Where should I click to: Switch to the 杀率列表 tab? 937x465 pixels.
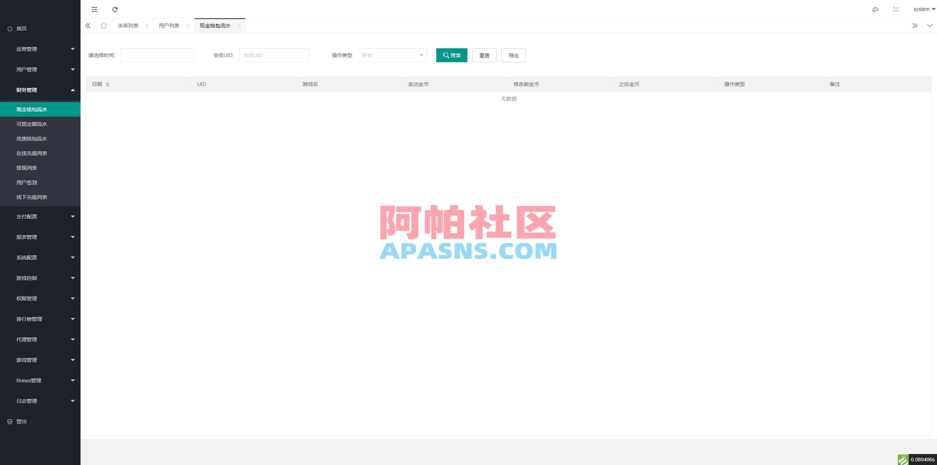[128, 26]
